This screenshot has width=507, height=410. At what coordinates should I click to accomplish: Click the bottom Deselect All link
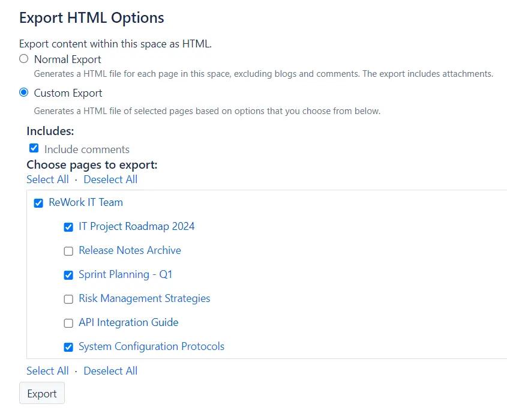coord(110,370)
